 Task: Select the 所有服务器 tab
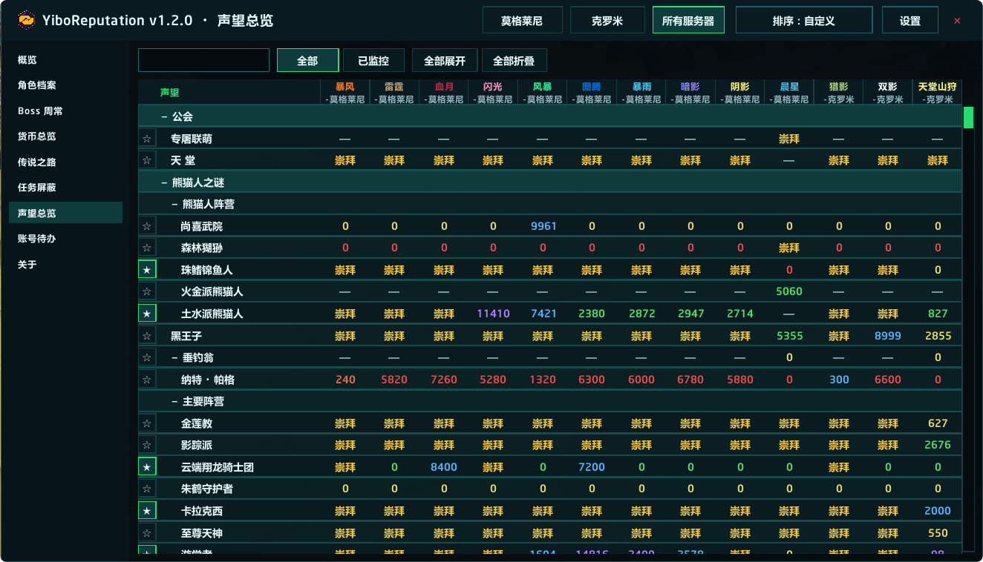point(688,21)
